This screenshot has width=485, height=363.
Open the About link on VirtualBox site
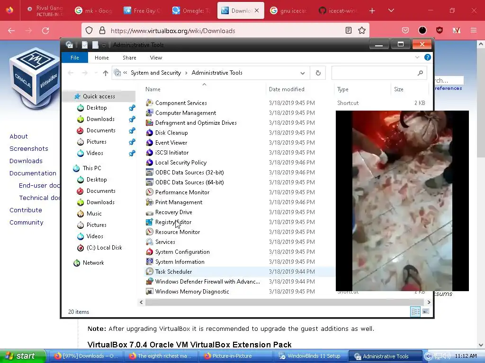pyautogui.click(x=18, y=137)
